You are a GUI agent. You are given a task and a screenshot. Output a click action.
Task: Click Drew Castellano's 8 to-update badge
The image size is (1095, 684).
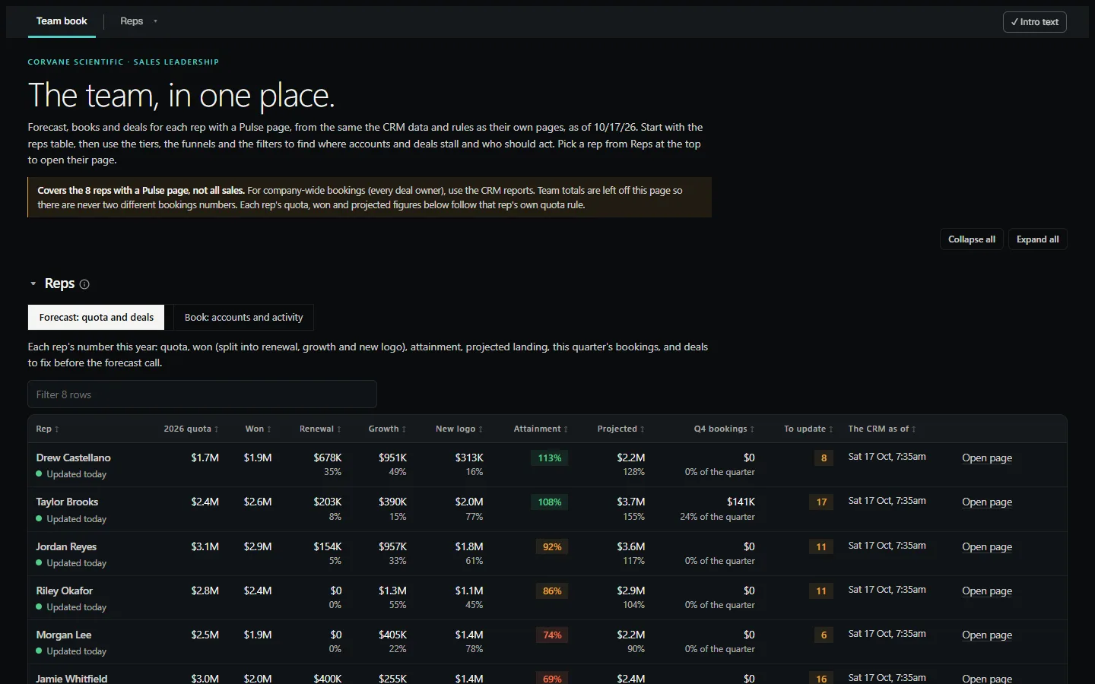click(824, 458)
